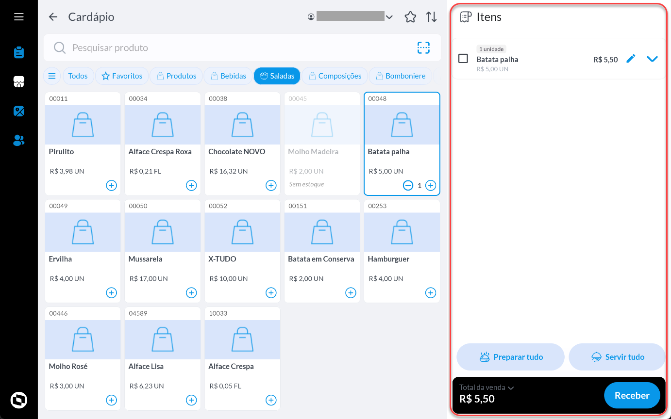The height and width of the screenshot is (419, 671).
Task: Select the Bebidas category tab
Action: (228, 76)
